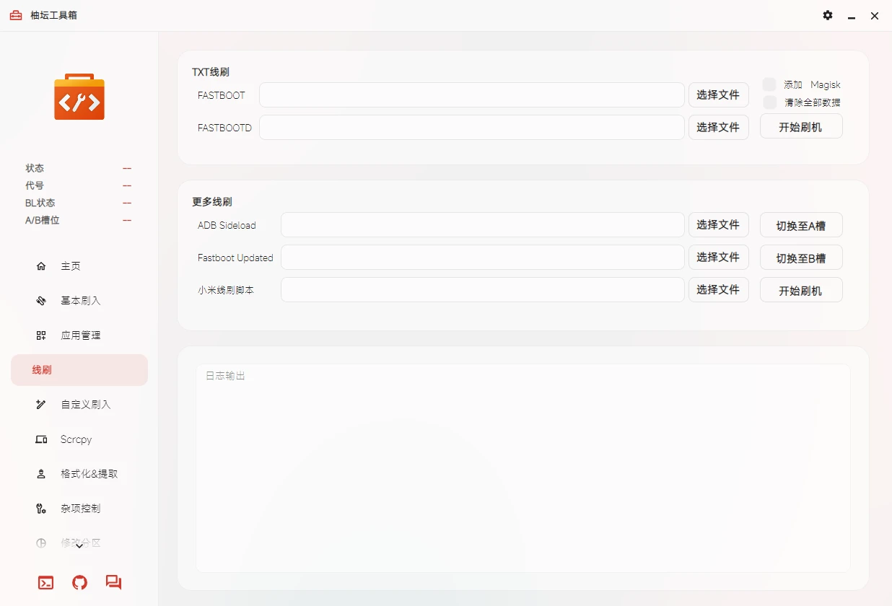Open the chat feedback icon
This screenshot has width=892, height=606.
pos(113,582)
